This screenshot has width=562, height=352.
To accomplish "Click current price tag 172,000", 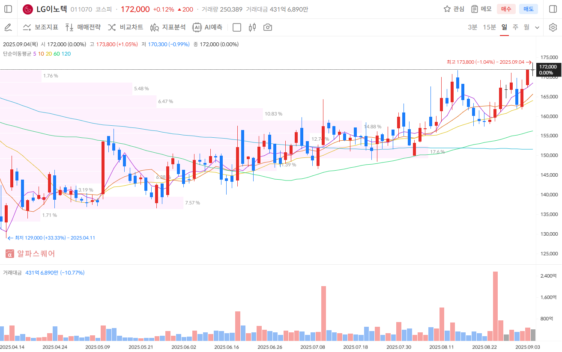I will coord(548,69).
